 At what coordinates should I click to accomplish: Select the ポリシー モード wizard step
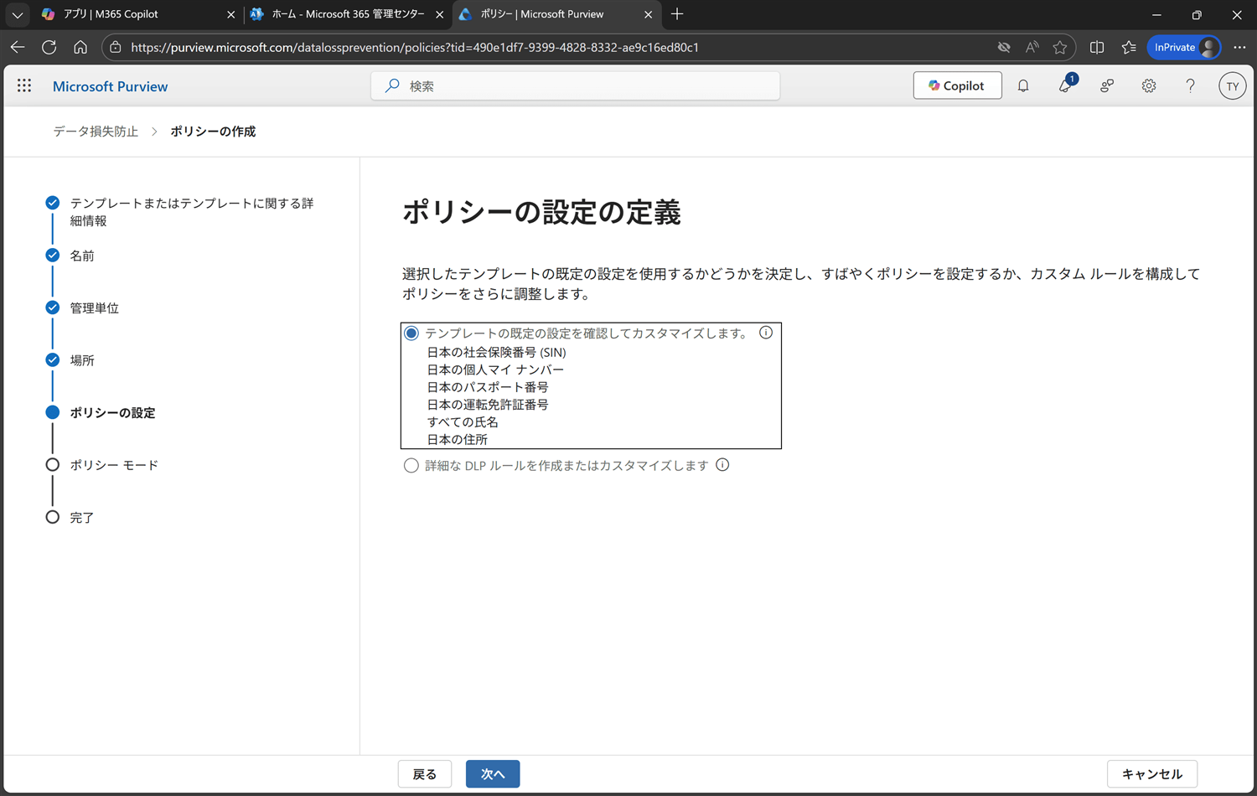tap(114, 465)
